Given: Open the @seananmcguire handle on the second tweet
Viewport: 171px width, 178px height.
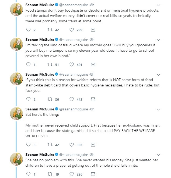Looking at the screenshot, I should [x=74, y=40].
